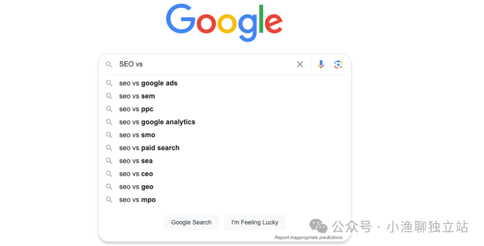Screen dimensions: 484x246
Task: Click the magnifier icon in search box
Action: (x=109, y=64)
